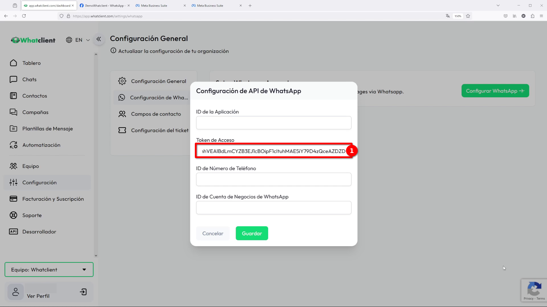Click the Campos de contacto icon
Viewport: 547px width, 307px height.
pos(122,114)
